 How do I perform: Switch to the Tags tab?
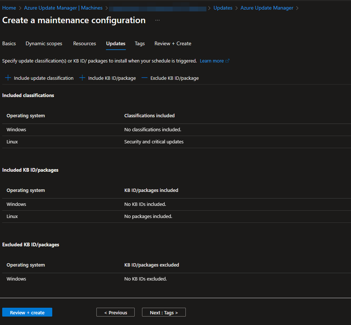click(140, 44)
